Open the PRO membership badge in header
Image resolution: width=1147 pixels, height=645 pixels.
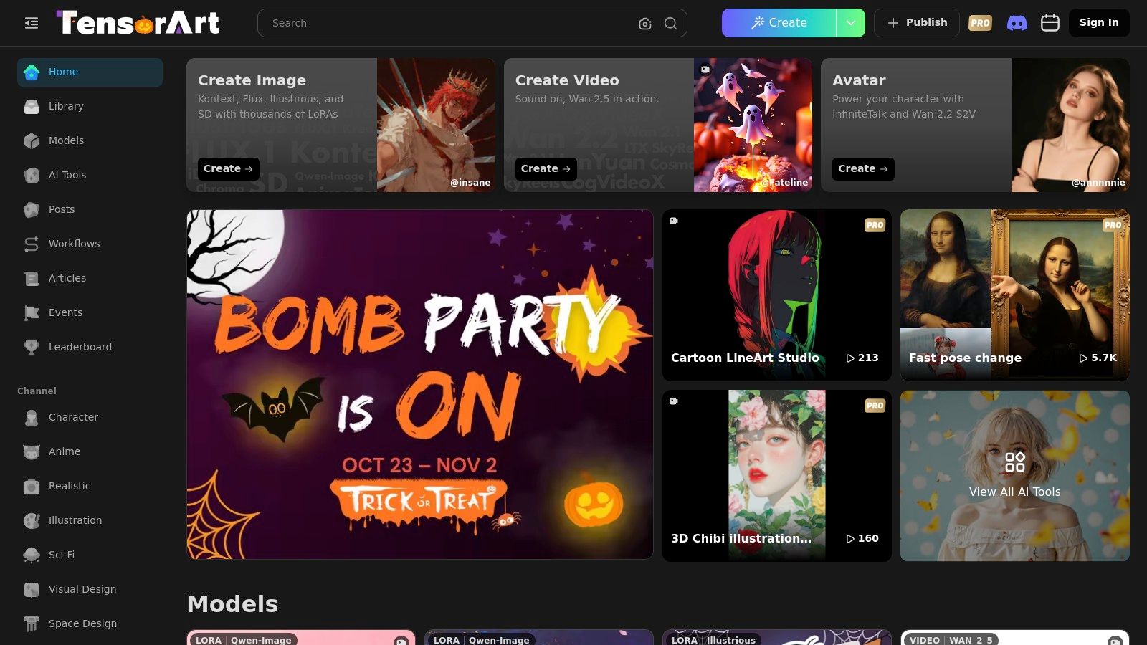pos(980,23)
